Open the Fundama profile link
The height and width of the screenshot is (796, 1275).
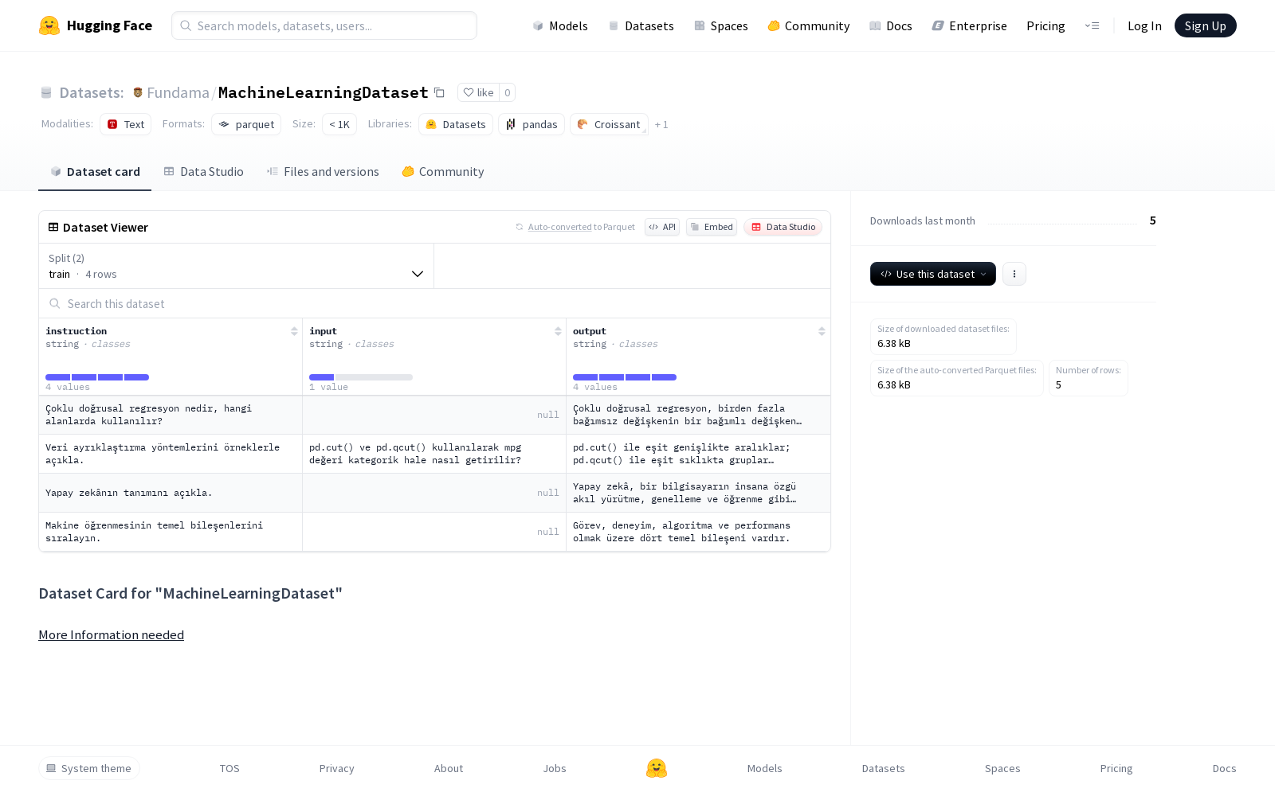(178, 92)
